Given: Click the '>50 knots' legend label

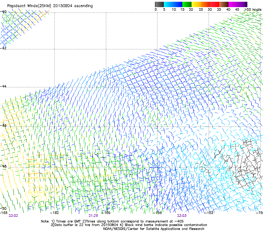Looking at the screenshot, I should point(253,10).
